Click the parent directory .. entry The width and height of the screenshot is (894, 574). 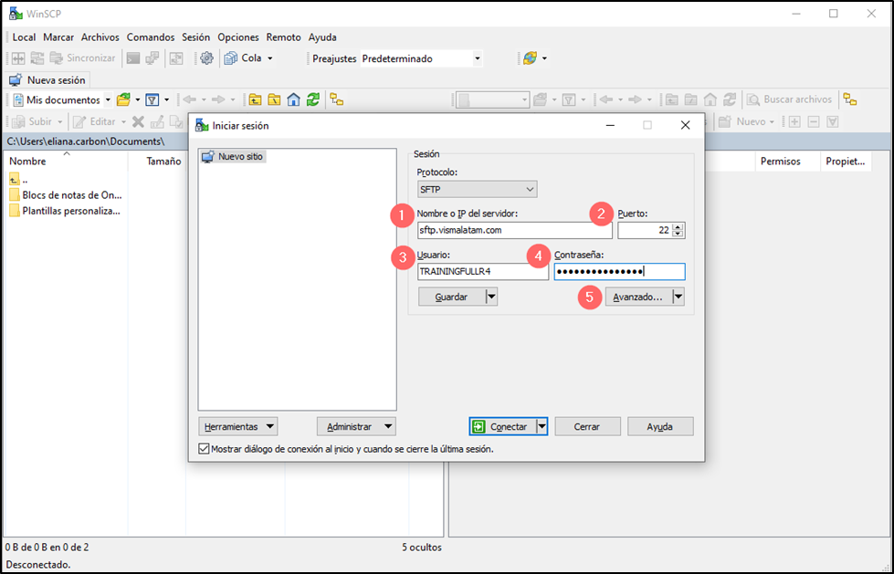pos(18,179)
